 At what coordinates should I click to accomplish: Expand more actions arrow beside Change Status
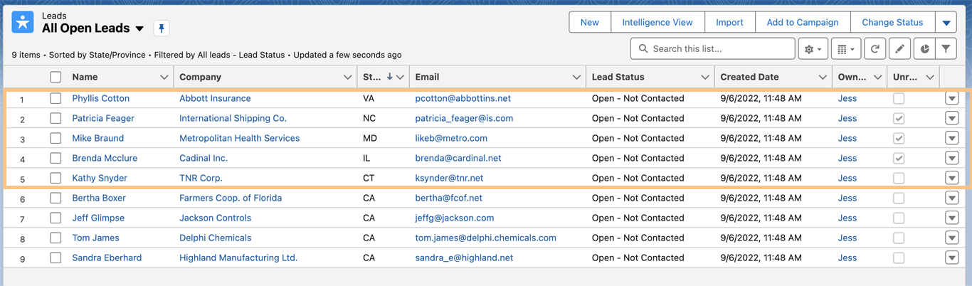[946, 23]
